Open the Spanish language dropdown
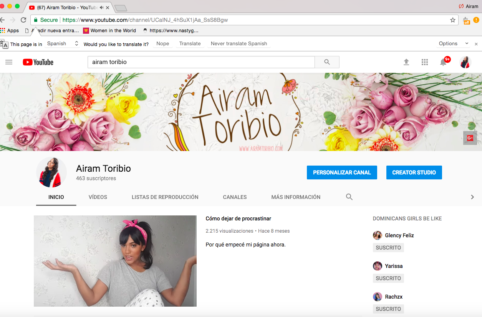482x317 pixels. [x=62, y=44]
